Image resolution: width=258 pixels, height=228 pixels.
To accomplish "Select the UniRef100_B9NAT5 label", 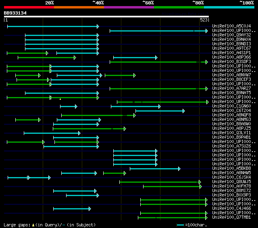I will click(x=231, y=93).
